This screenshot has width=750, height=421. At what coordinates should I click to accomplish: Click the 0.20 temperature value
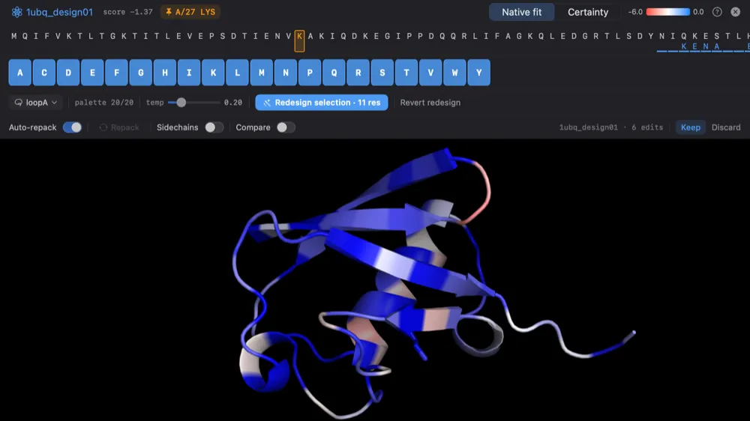[233, 103]
